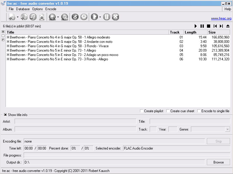
Task: Start encoding with the toolbar play icon
Action: [x=94, y=17]
